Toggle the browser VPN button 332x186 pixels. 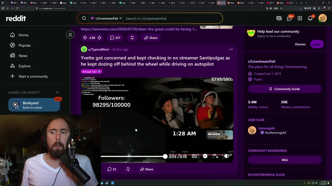pyautogui.click(x=308, y=8)
